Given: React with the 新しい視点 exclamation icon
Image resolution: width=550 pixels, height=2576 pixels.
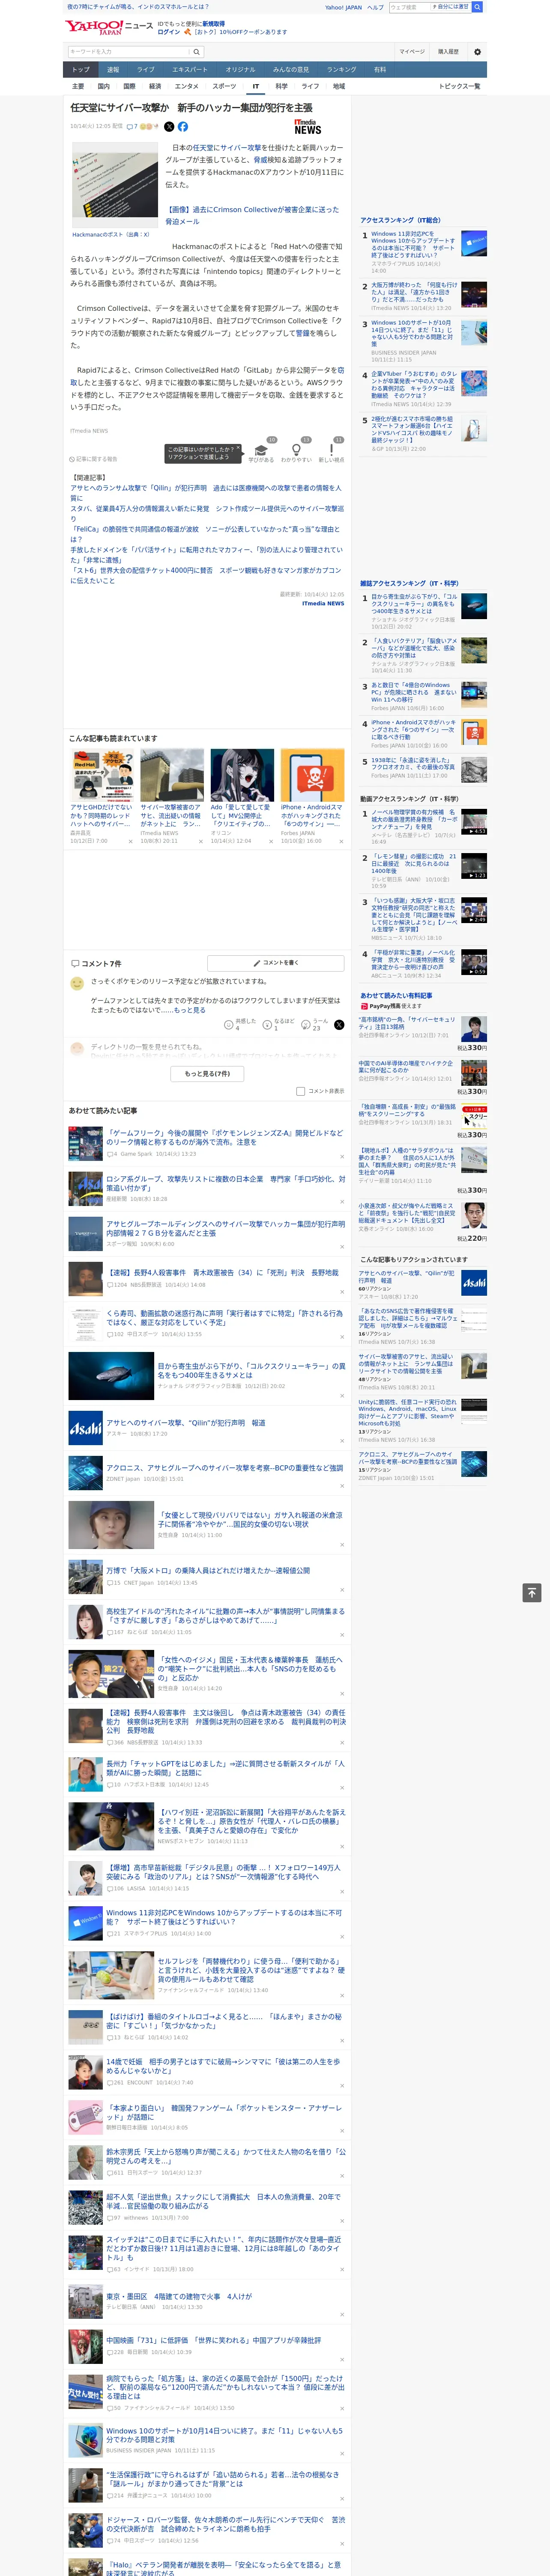Looking at the screenshot, I should tap(332, 449).
